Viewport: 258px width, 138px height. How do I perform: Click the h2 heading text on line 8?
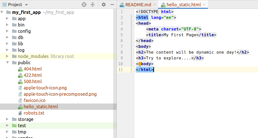(x=191, y=52)
